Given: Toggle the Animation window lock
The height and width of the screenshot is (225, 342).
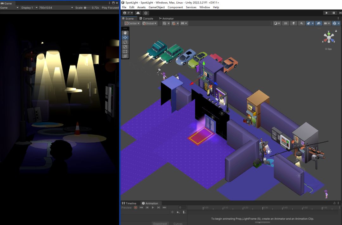Looking at the screenshot, I should click(334, 203).
